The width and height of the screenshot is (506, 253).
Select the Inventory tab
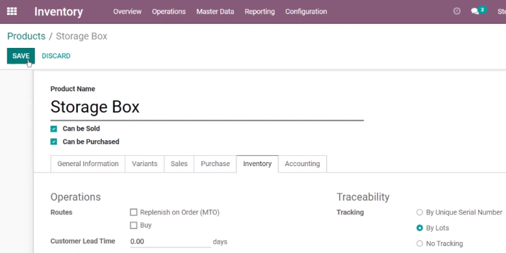[x=257, y=164]
